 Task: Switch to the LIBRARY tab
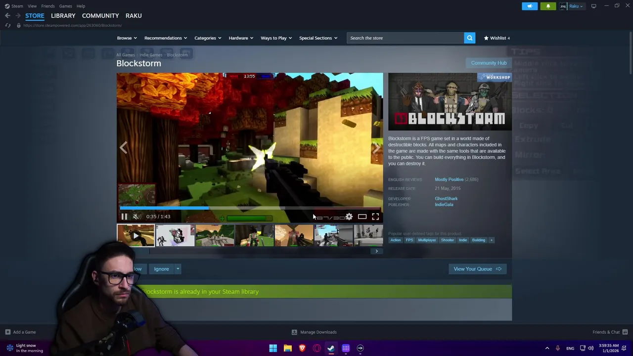click(63, 16)
